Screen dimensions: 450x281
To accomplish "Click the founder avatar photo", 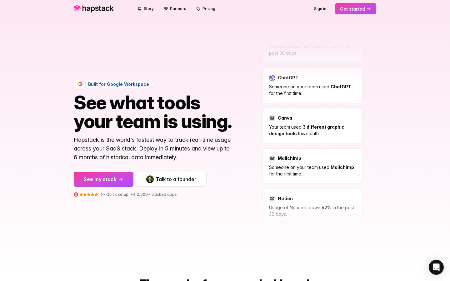I will [x=150, y=179].
